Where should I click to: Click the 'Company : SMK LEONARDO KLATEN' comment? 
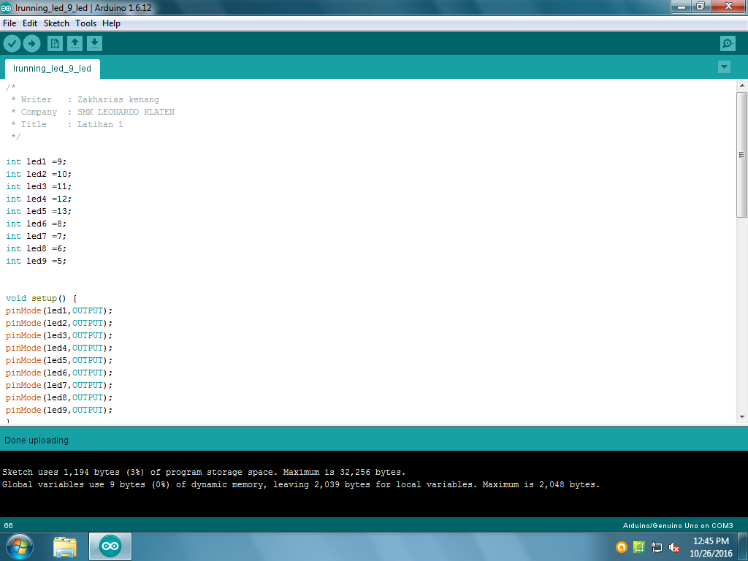93,112
